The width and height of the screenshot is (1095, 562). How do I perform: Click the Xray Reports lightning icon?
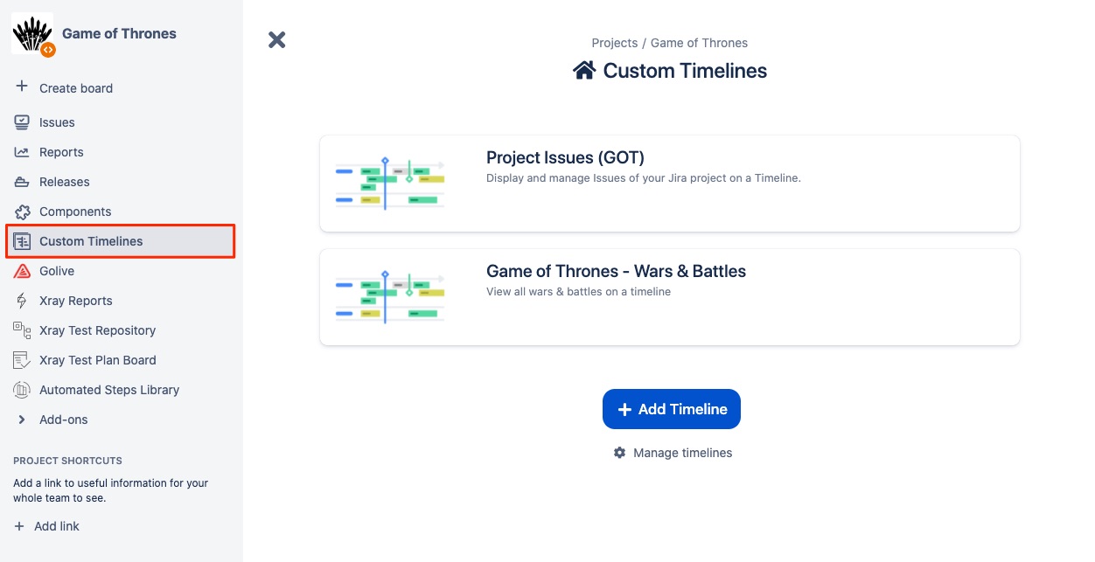23,301
